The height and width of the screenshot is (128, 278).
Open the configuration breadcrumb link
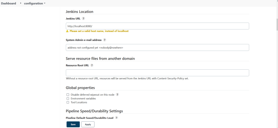point(33,3)
